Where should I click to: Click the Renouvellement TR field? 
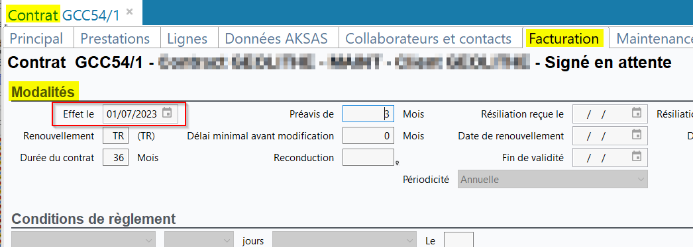click(116, 135)
